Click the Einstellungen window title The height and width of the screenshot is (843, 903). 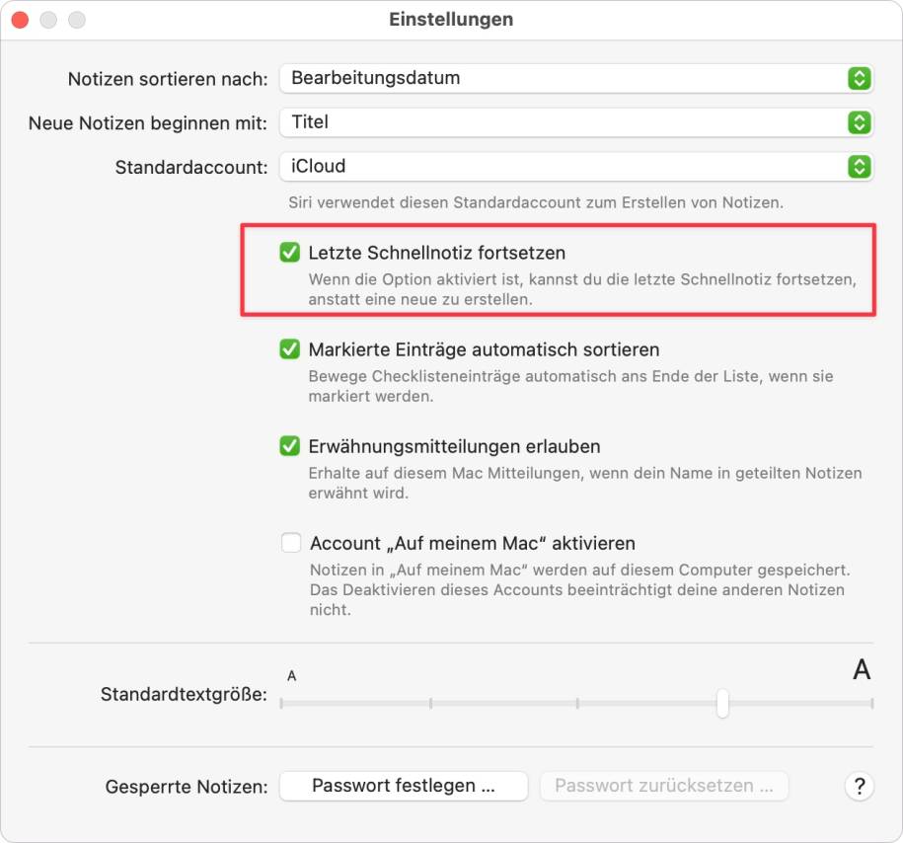[451, 19]
